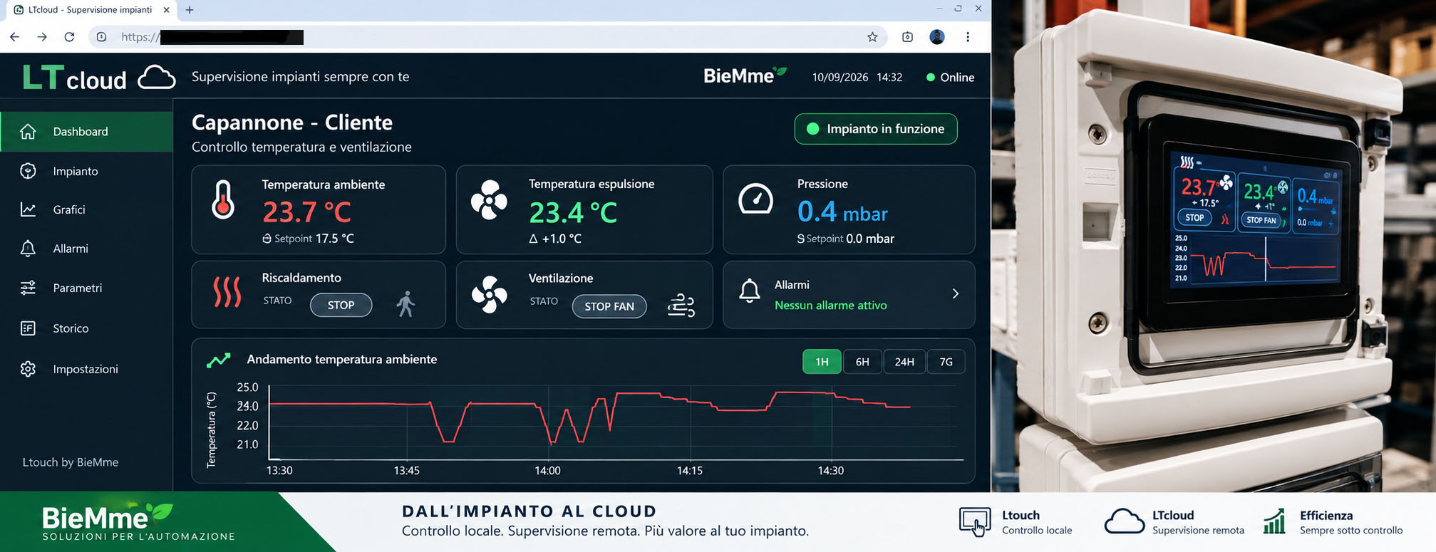Click the LTcloud cloud icon in the footer banner
The image size is (1436, 552).
[1125, 522]
